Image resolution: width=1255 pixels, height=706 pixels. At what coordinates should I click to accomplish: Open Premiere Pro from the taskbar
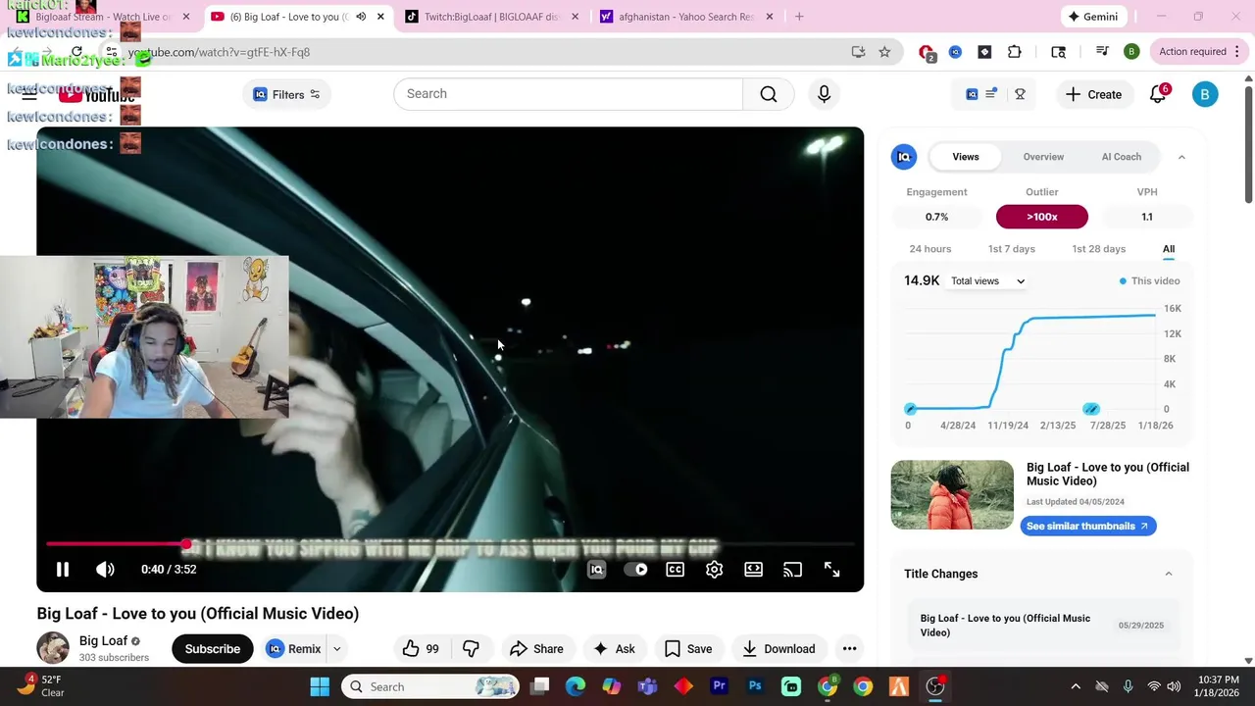click(719, 686)
